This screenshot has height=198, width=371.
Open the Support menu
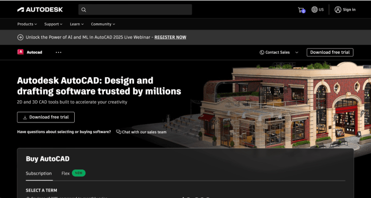[53, 24]
